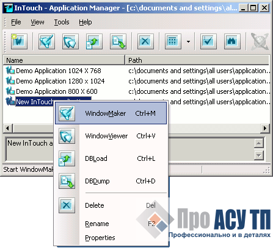Image resolution: width=273 pixels, height=248 pixels.
Task: Click the WindowViewer icon in context menu
Action: (x=67, y=136)
